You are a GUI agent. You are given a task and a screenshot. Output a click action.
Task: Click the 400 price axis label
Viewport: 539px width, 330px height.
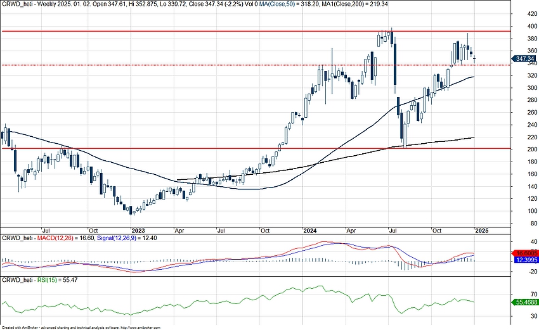[532, 26]
